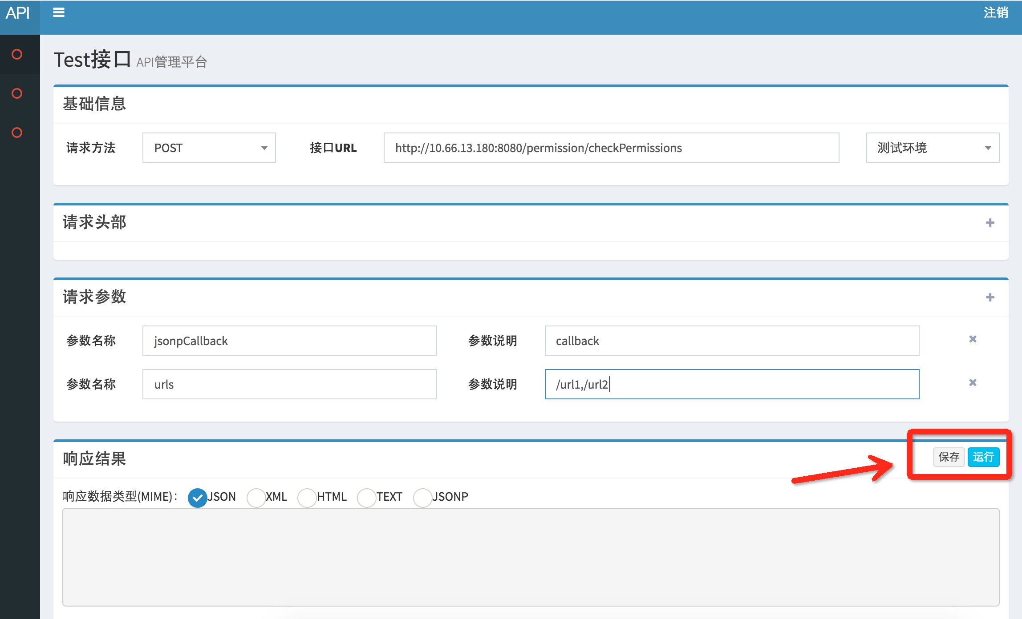
Task: Click the second red circle sidebar icon
Action: pos(17,93)
